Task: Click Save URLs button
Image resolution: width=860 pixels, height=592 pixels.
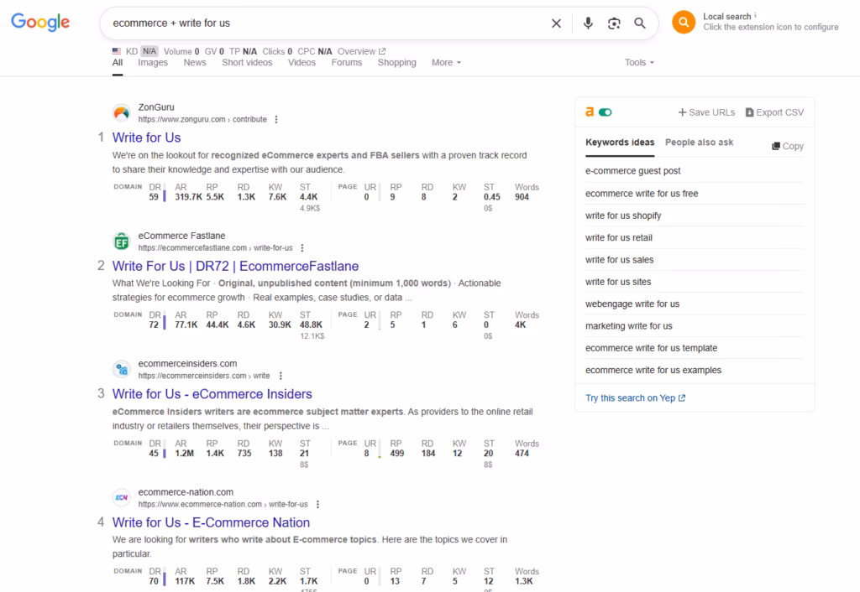Action: coord(706,112)
